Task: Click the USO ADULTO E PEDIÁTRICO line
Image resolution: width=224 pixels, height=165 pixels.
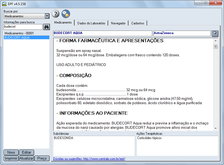Action: pos(81,65)
